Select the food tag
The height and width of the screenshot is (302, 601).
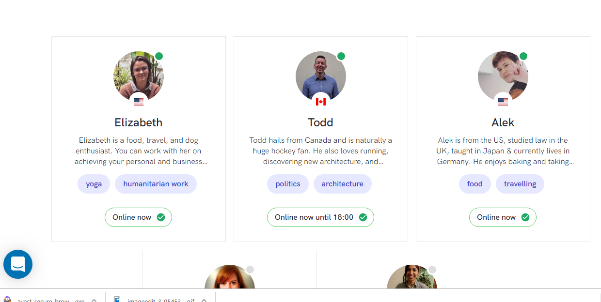[x=475, y=184]
